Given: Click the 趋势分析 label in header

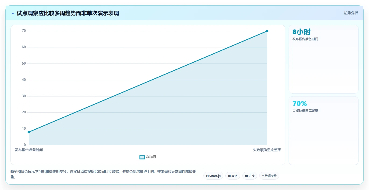Looking at the screenshot, I should [x=351, y=13].
